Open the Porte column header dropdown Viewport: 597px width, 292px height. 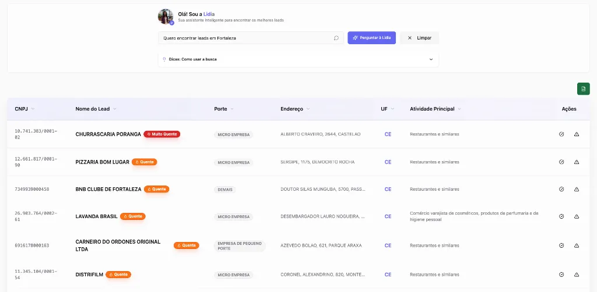coord(232,109)
